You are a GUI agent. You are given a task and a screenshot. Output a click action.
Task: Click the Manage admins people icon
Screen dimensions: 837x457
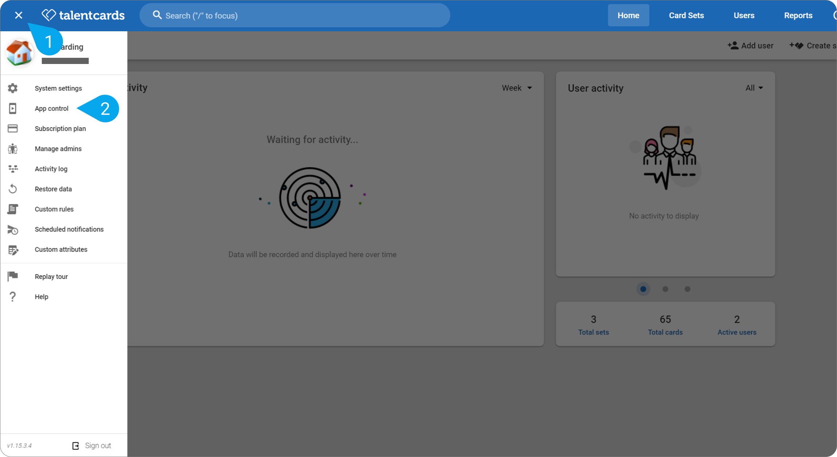pos(13,149)
